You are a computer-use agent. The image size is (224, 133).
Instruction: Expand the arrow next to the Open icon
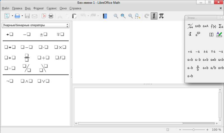pyautogui.click(x=22, y=16)
